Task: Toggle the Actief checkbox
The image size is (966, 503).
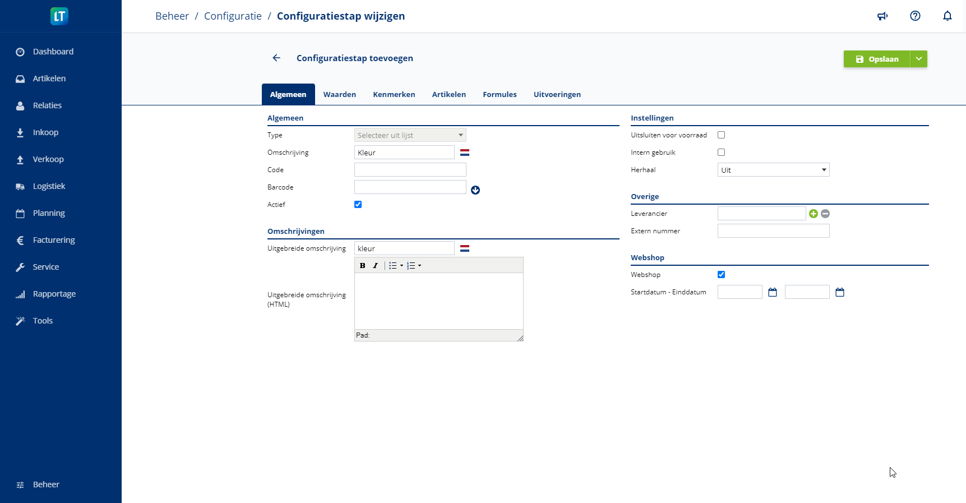Action: pos(358,205)
